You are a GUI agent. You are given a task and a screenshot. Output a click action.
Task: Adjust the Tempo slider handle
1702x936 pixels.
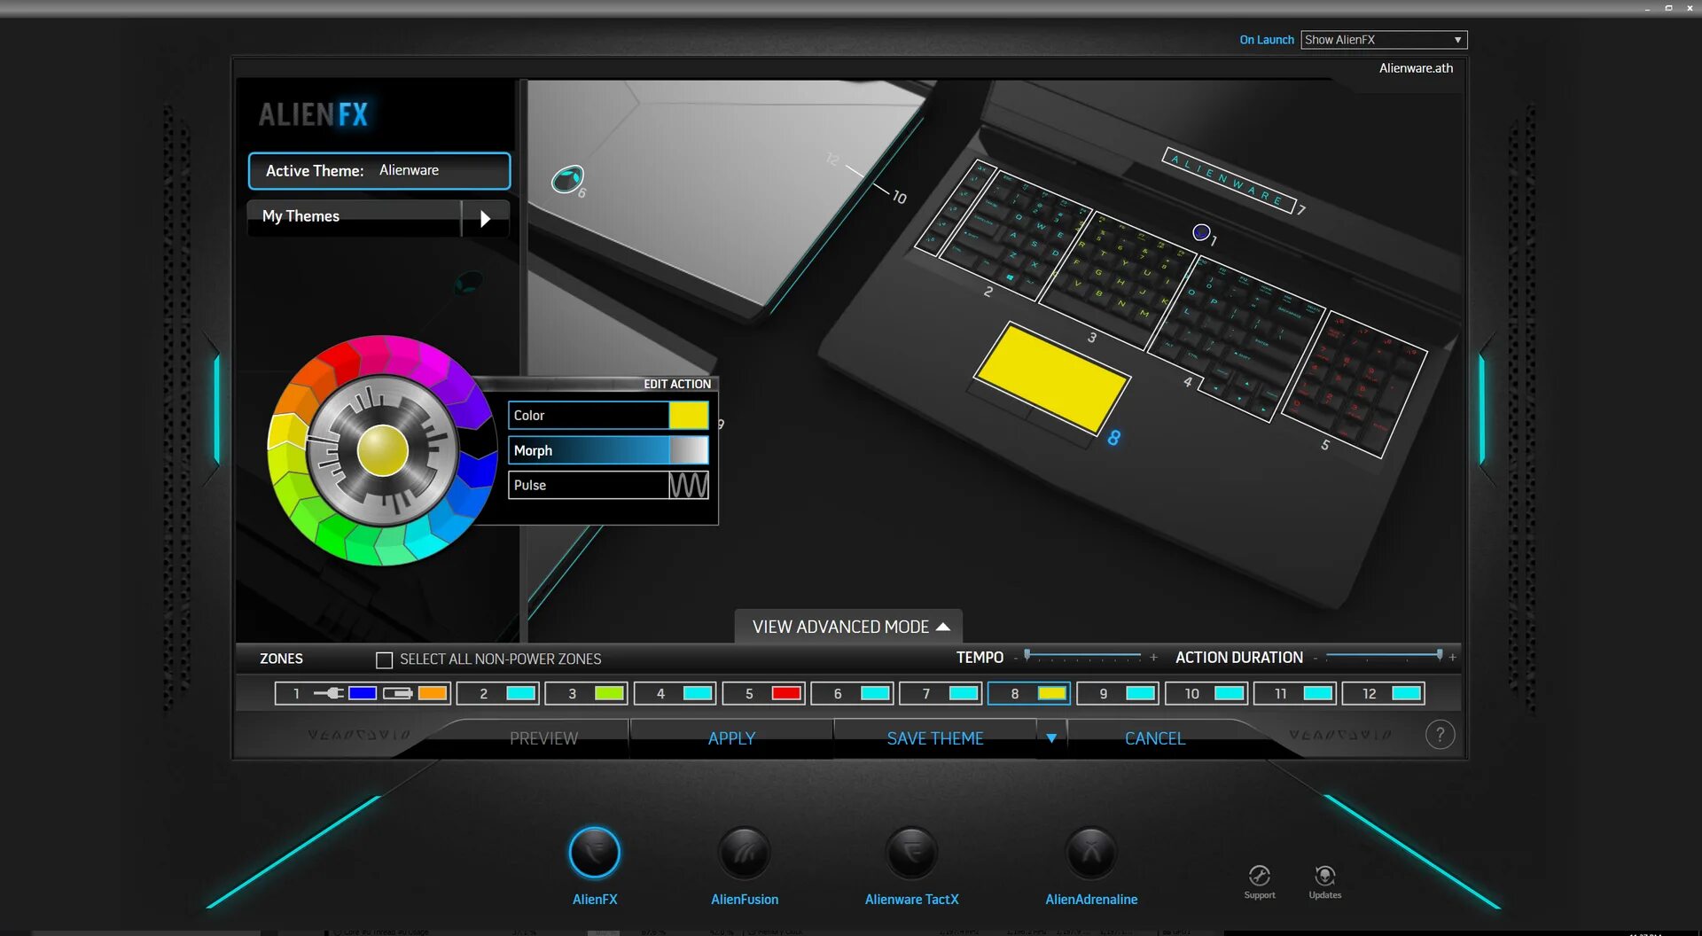[x=1027, y=655]
